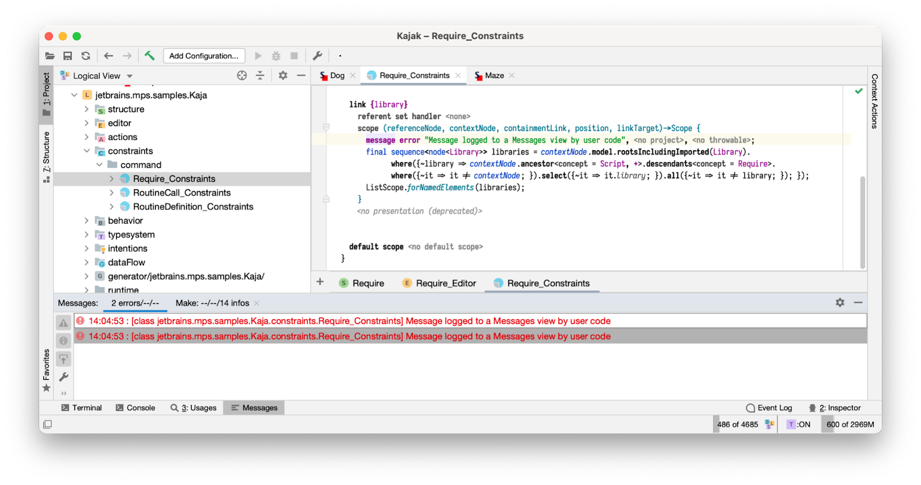Select the second error message row
921x485 pixels.
click(x=470, y=337)
